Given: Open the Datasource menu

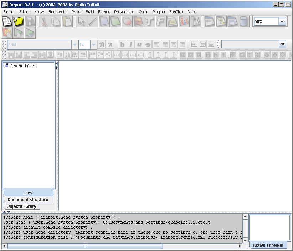Looking at the screenshot, I should [124, 12].
